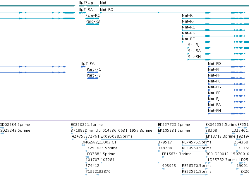The height and width of the screenshot is (176, 249).
Task: Click the 107281 feature label
Action: pyautogui.click(x=108, y=160)
